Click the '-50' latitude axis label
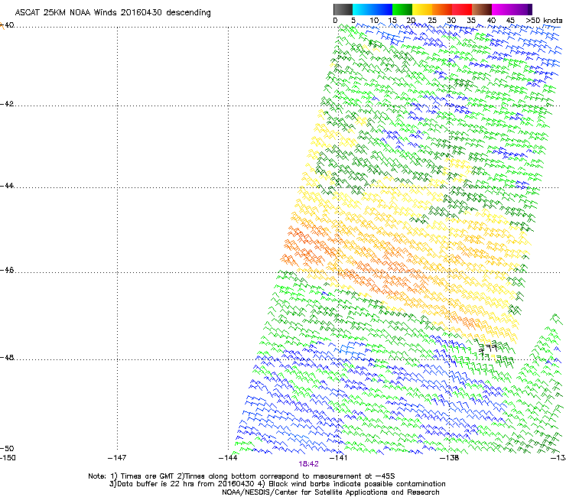 tap(7, 449)
